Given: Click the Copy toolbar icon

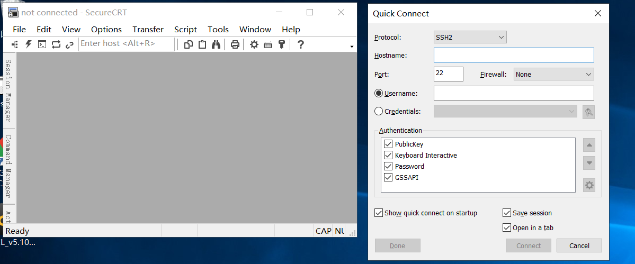Looking at the screenshot, I should (x=188, y=44).
